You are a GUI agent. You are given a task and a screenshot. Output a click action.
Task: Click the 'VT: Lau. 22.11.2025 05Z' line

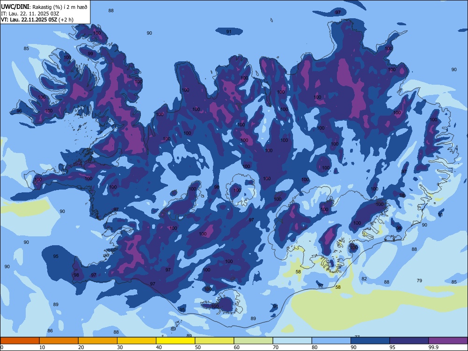click(x=37, y=20)
